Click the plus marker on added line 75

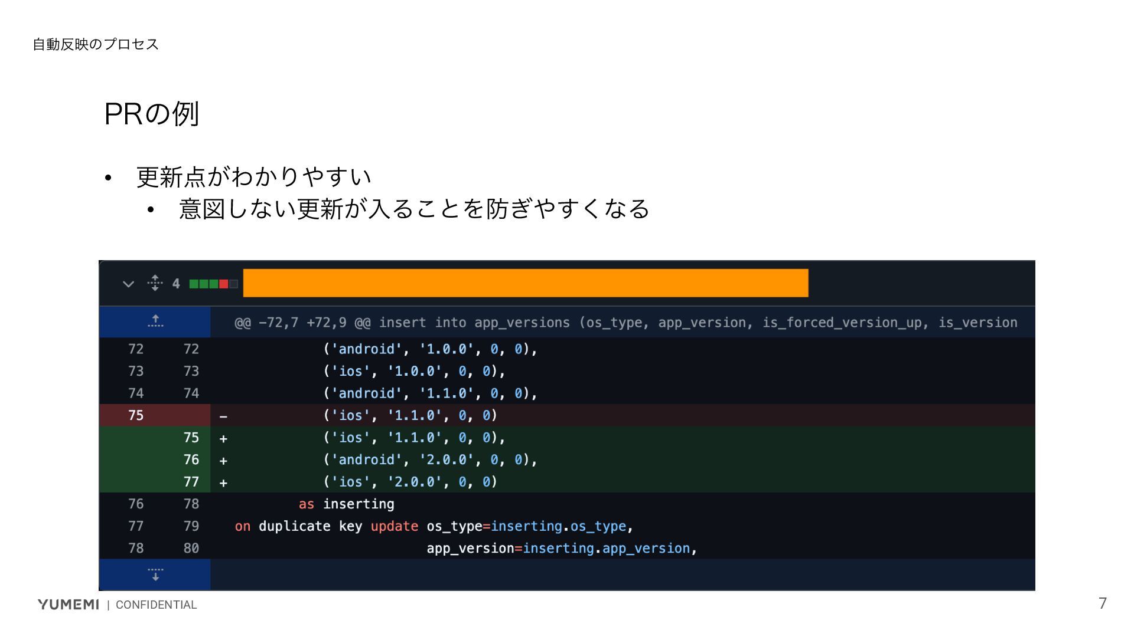pyautogui.click(x=223, y=438)
